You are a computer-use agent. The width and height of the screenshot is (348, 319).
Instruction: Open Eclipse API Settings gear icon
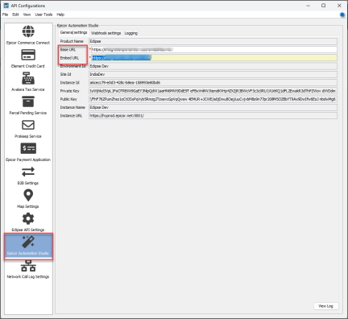point(28,218)
